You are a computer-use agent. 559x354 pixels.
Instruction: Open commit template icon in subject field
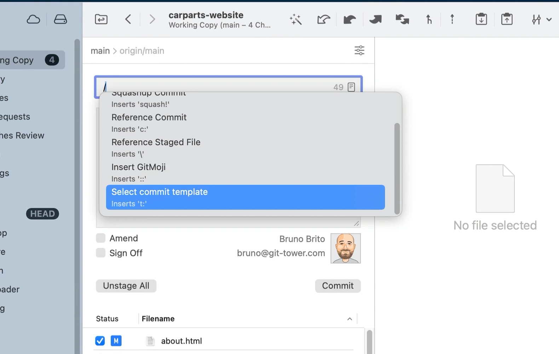tap(351, 87)
